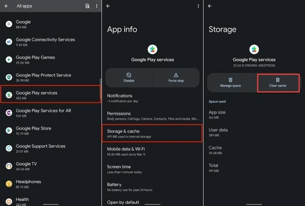
Task: Open Mobile data & Wi-Fi settings
Action: pyautogui.click(x=152, y=151)
